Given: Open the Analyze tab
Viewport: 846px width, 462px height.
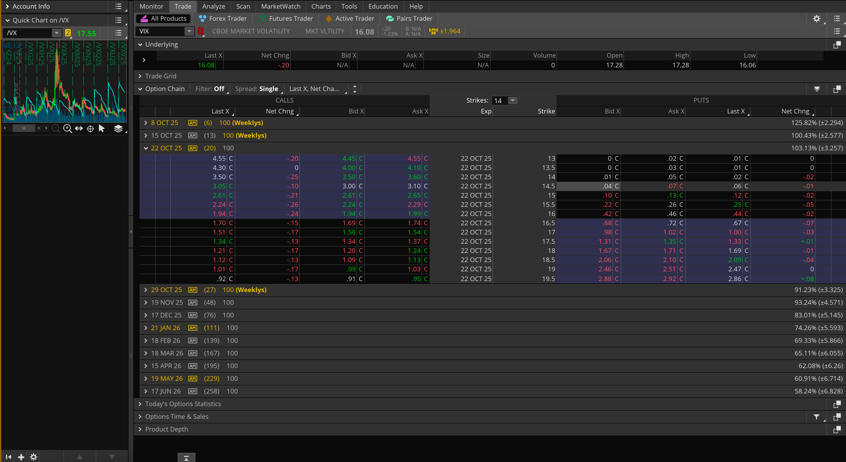Looking at the screenshot, I should point(213,6).
